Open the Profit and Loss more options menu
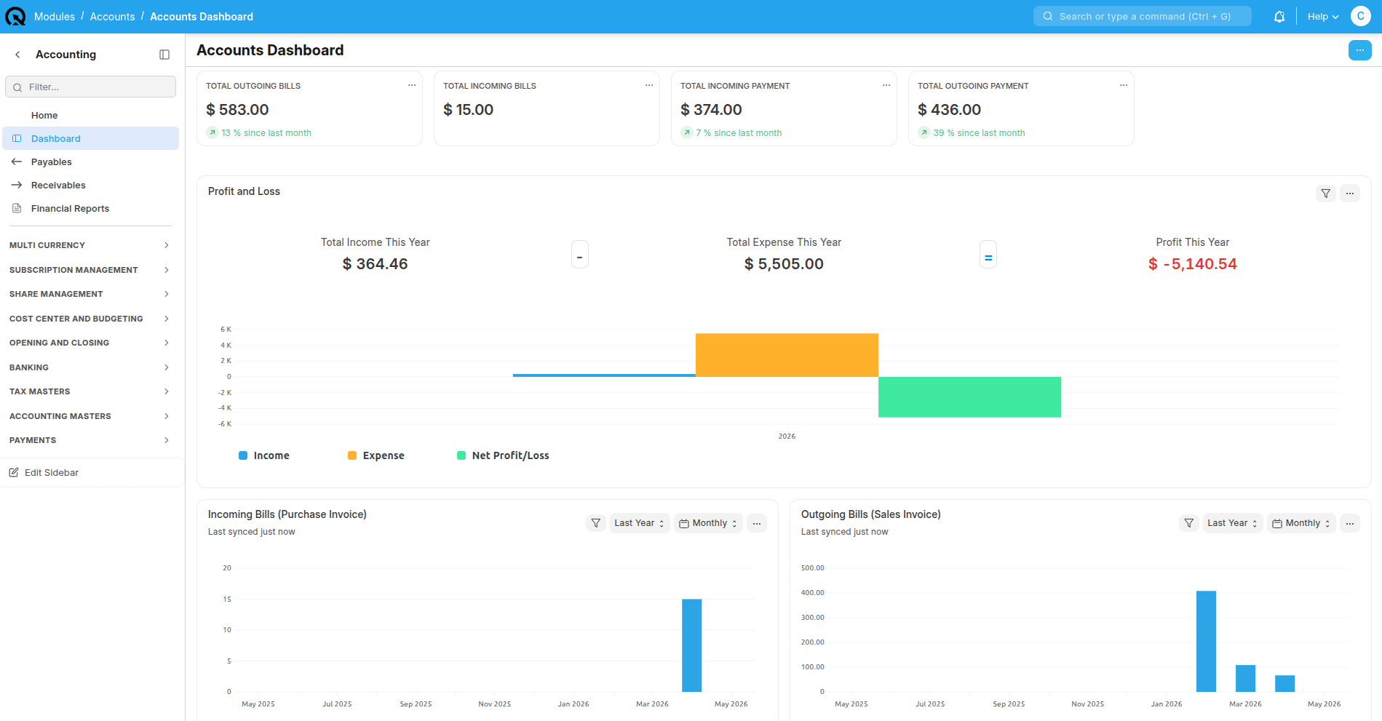The height and width of the screenshot is (721, 1382). point(1350,194)
